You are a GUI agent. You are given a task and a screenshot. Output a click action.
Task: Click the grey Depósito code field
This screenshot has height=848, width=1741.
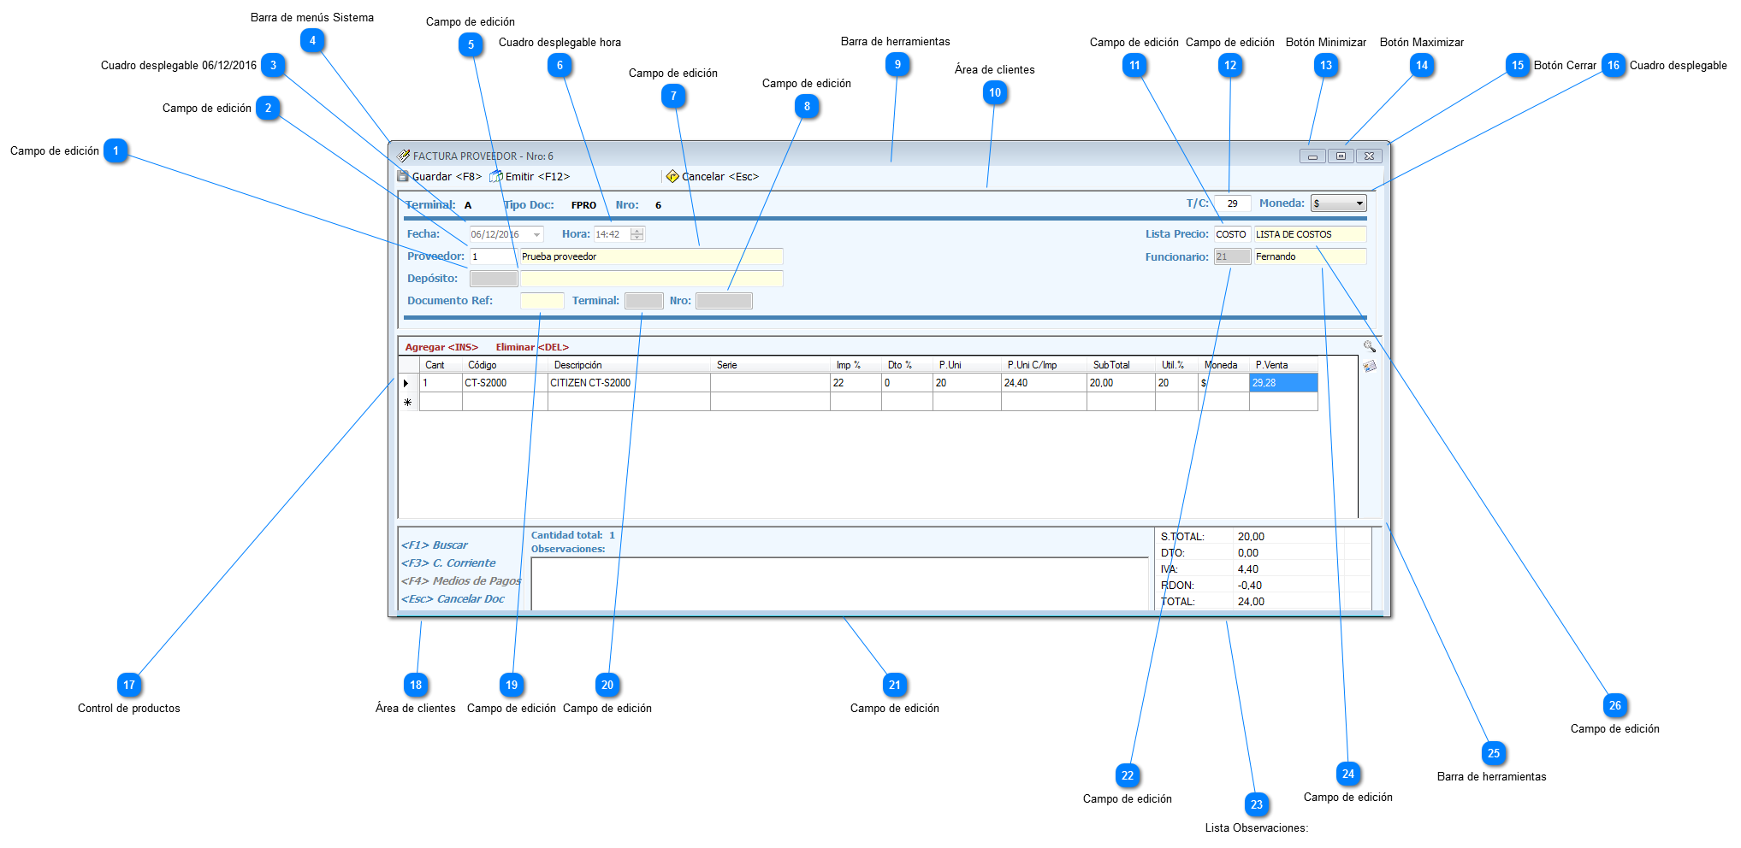494,279
